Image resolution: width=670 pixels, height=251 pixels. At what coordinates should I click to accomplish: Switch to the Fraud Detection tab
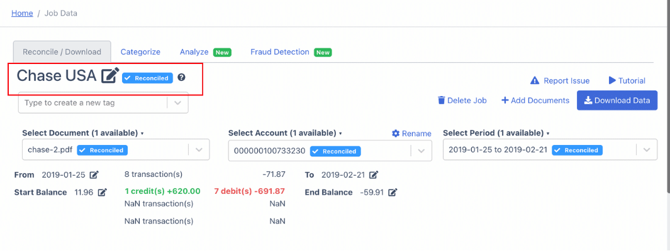click(280, 52)
